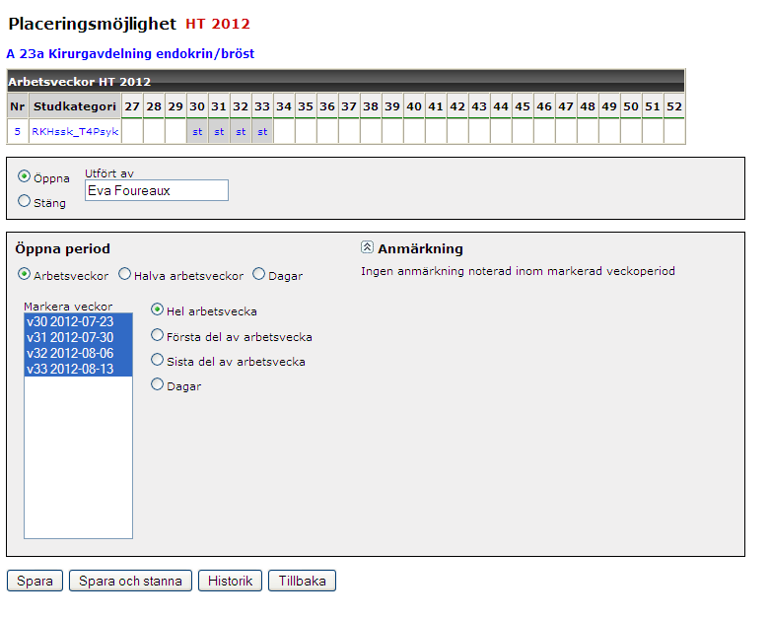This screenshot has width=770, height=619.
Task: Select Dagar option below Sista del
Action: point(157,383)
